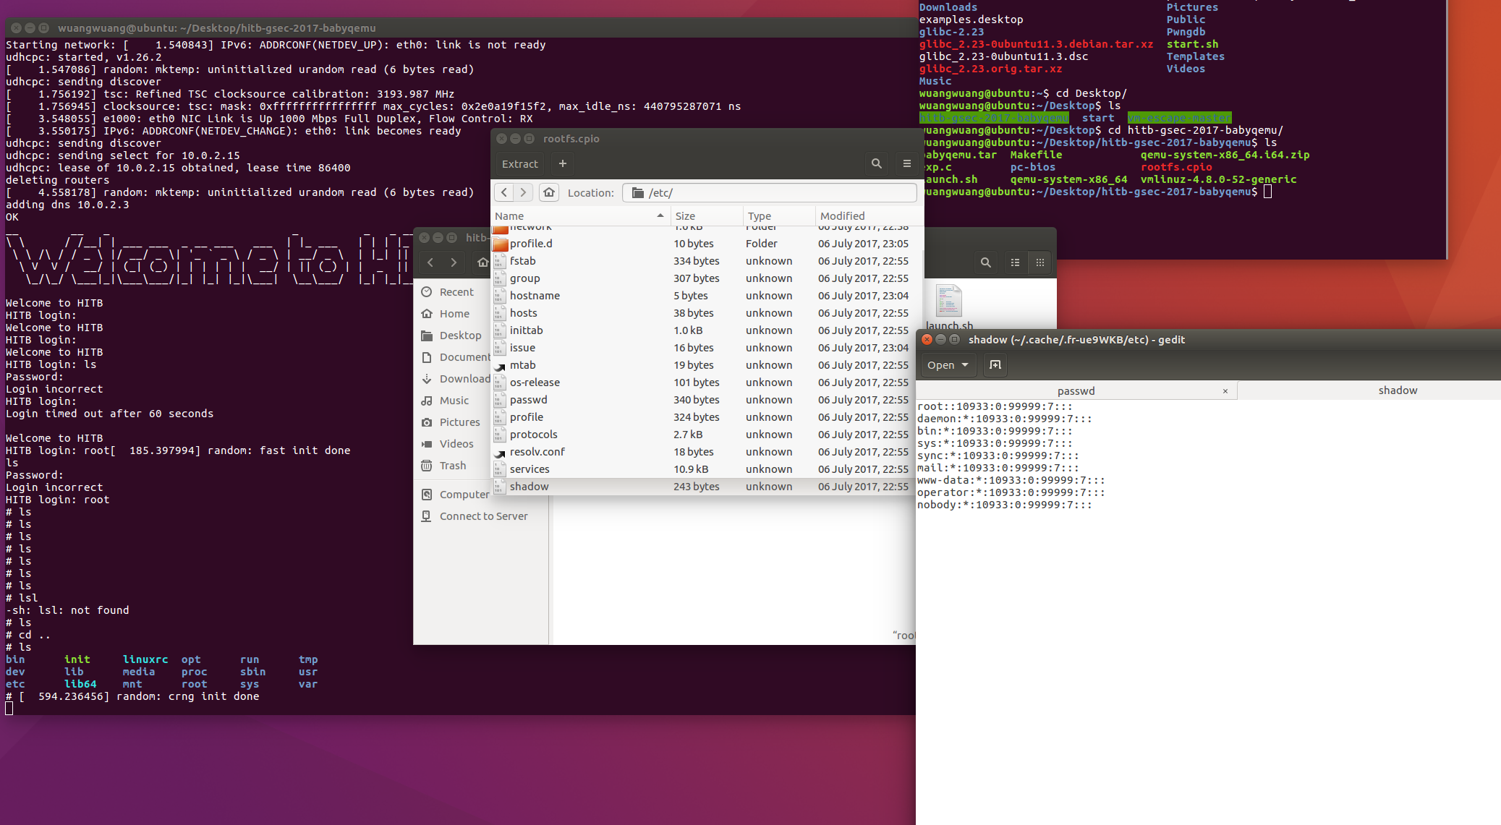Toggle list view in file manager toolbar
This screenshot has height=825, width=1501.
1015,263
